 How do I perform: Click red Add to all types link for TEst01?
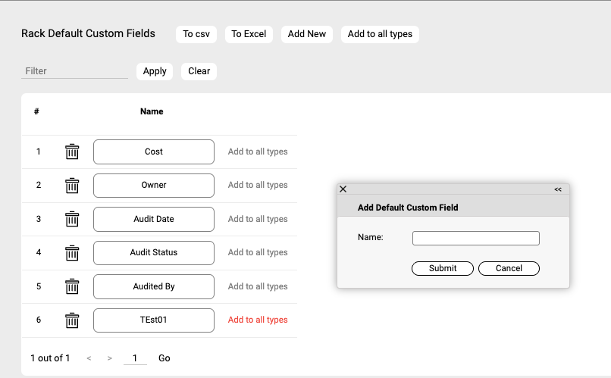pyautogui.click(x=258, y=320)
